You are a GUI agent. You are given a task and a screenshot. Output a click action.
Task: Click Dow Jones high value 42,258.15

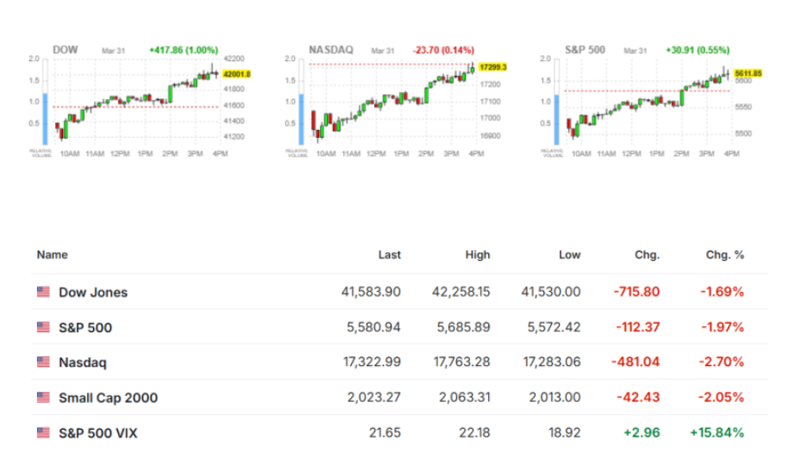tap(461, 292)
